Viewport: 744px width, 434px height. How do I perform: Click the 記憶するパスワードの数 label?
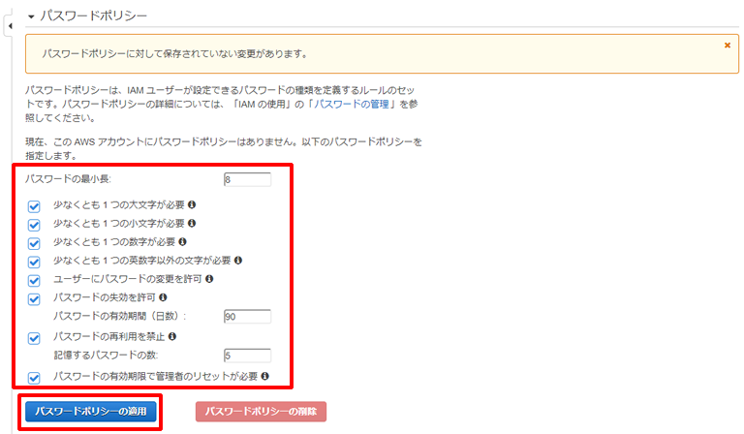tap(106, 356)
